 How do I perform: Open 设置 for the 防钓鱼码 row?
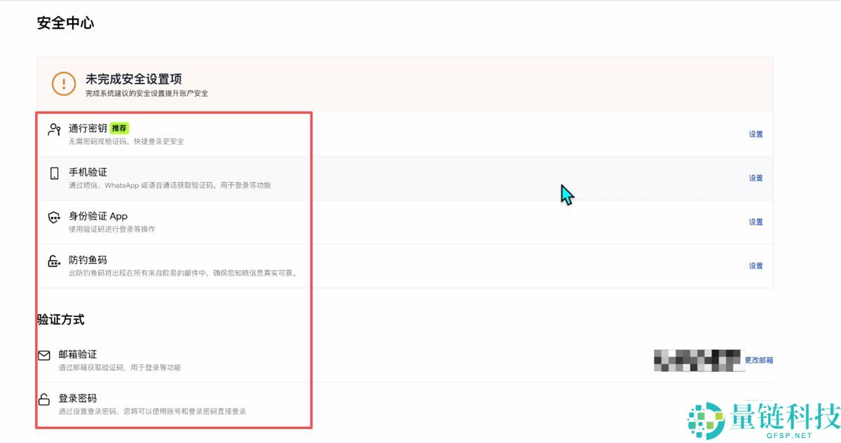click(755, 266)
